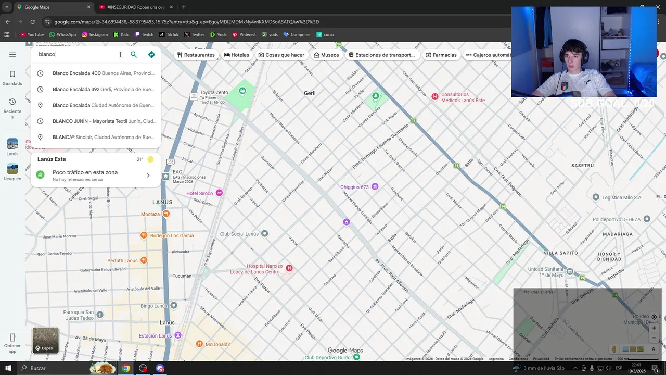666x375 pixels.
Task: Click Unidad Sanitaria 1° de Mayo pin
Action: [570, 271]
